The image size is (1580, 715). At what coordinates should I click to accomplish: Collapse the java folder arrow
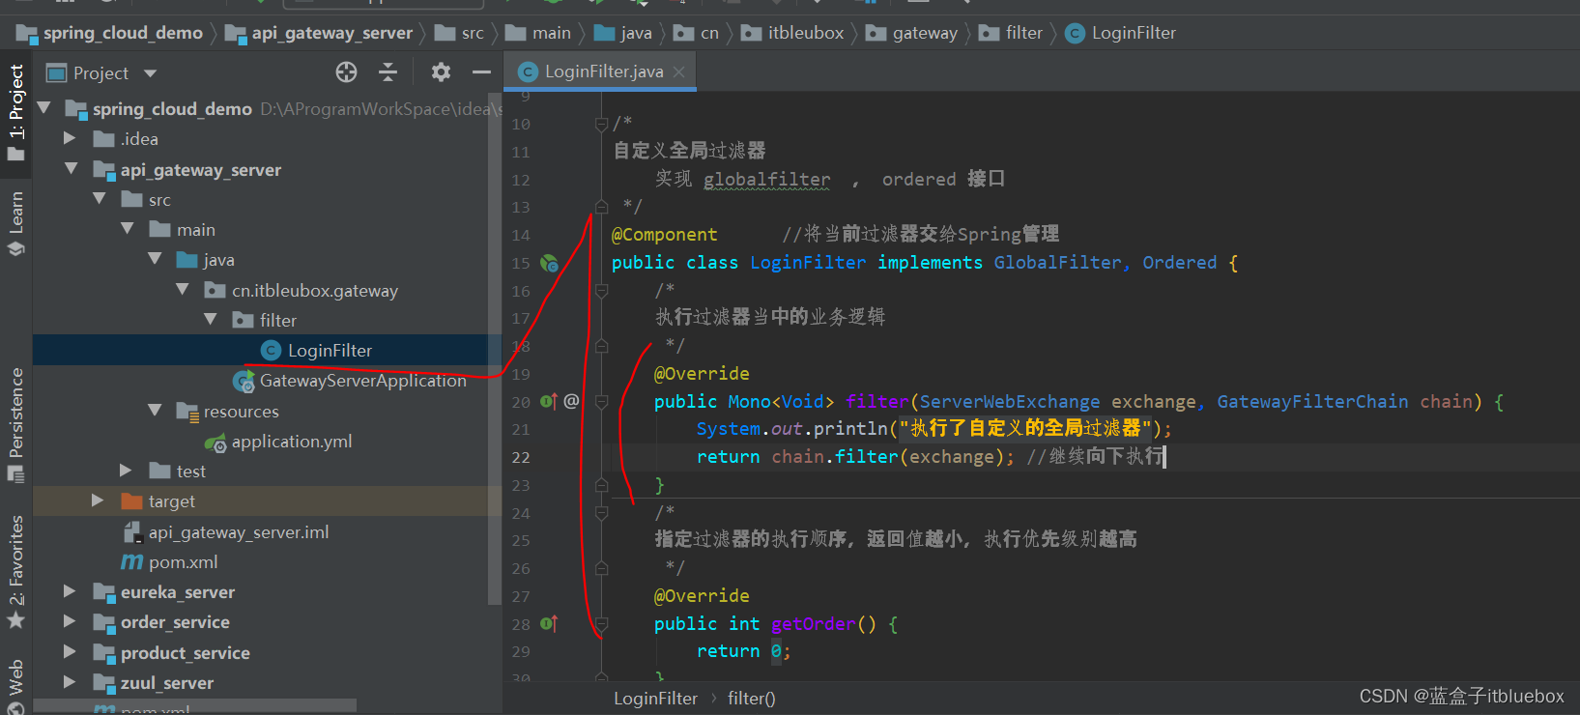click(x=155, y=259)
